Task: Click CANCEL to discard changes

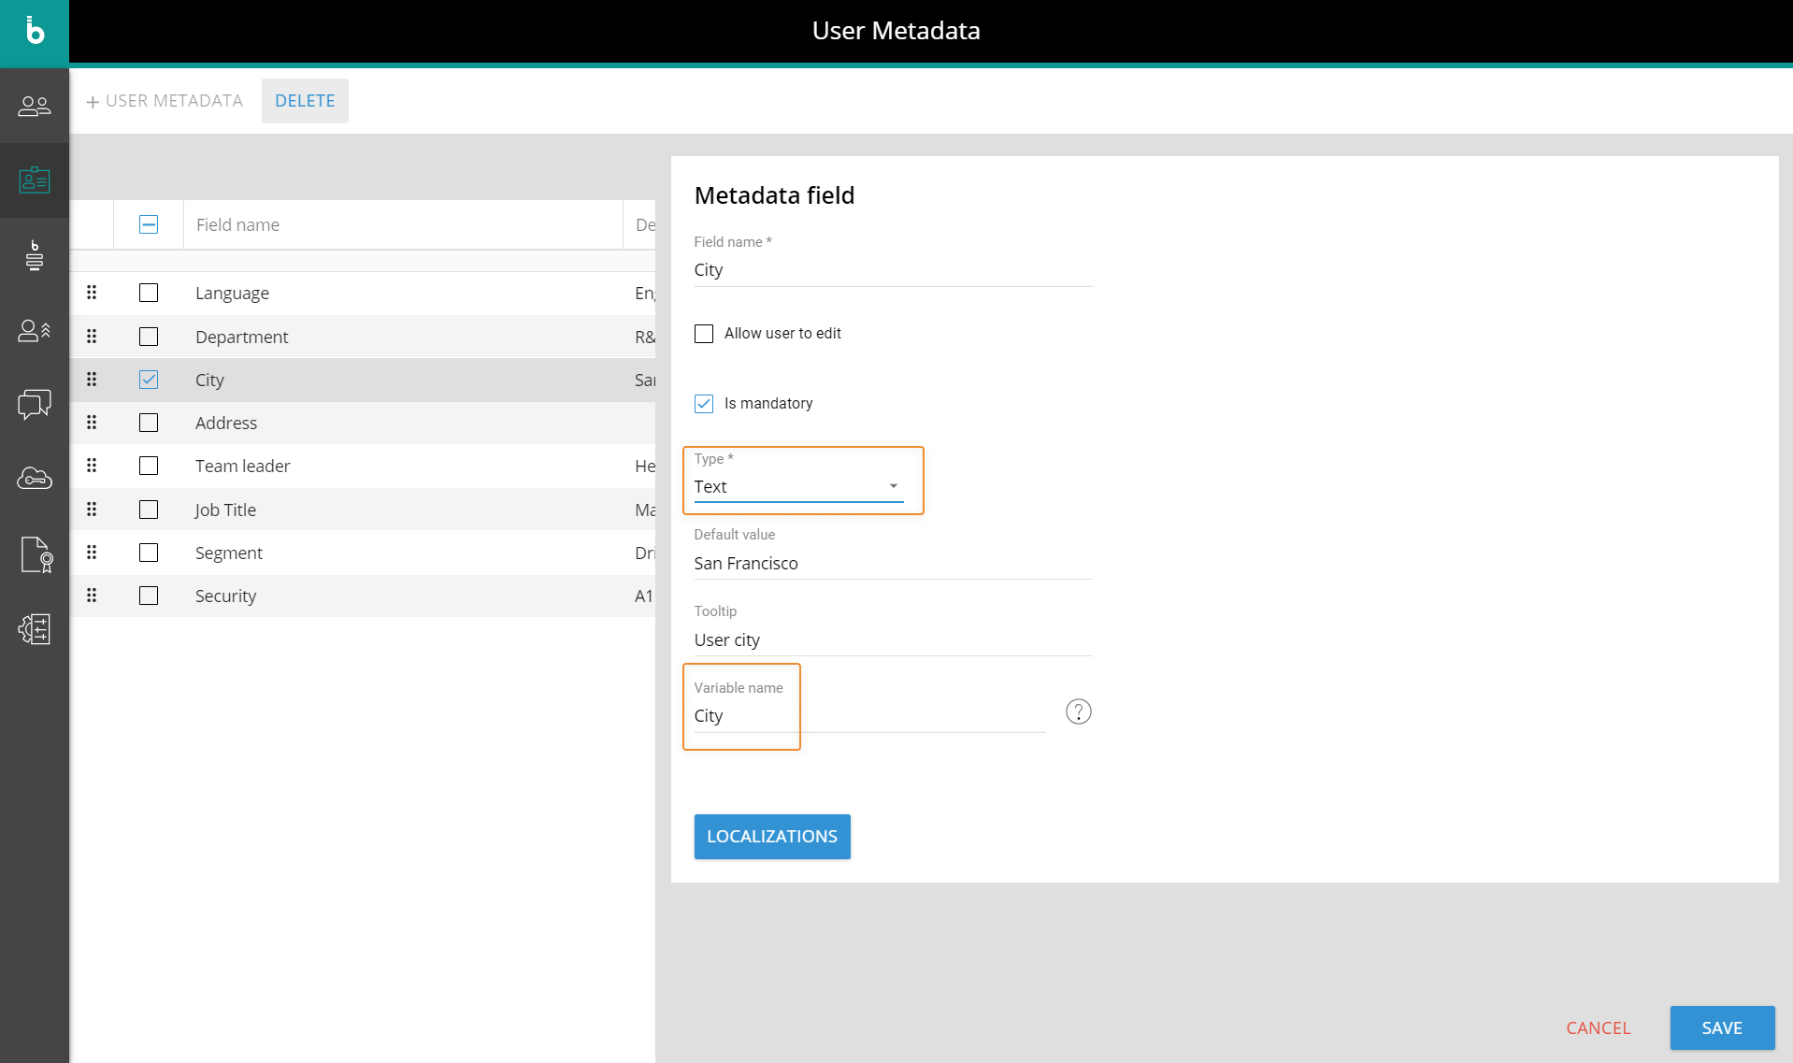Action: tap(1598, 1027)
